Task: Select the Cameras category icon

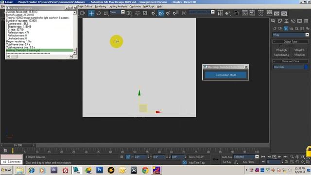Action: pos(291,29)
